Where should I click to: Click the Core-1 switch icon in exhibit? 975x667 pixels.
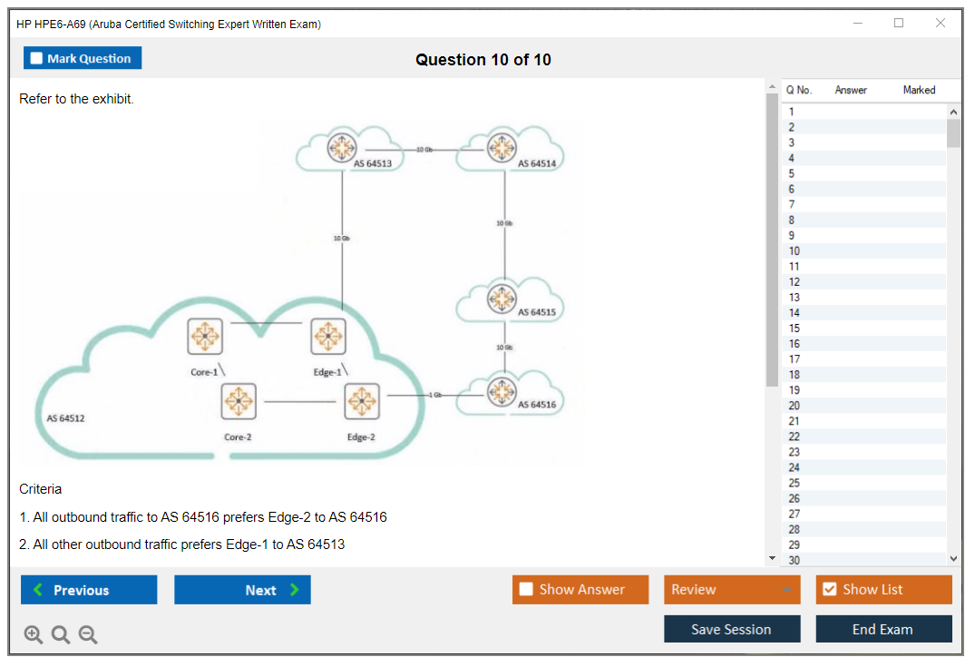click(205, 337)
